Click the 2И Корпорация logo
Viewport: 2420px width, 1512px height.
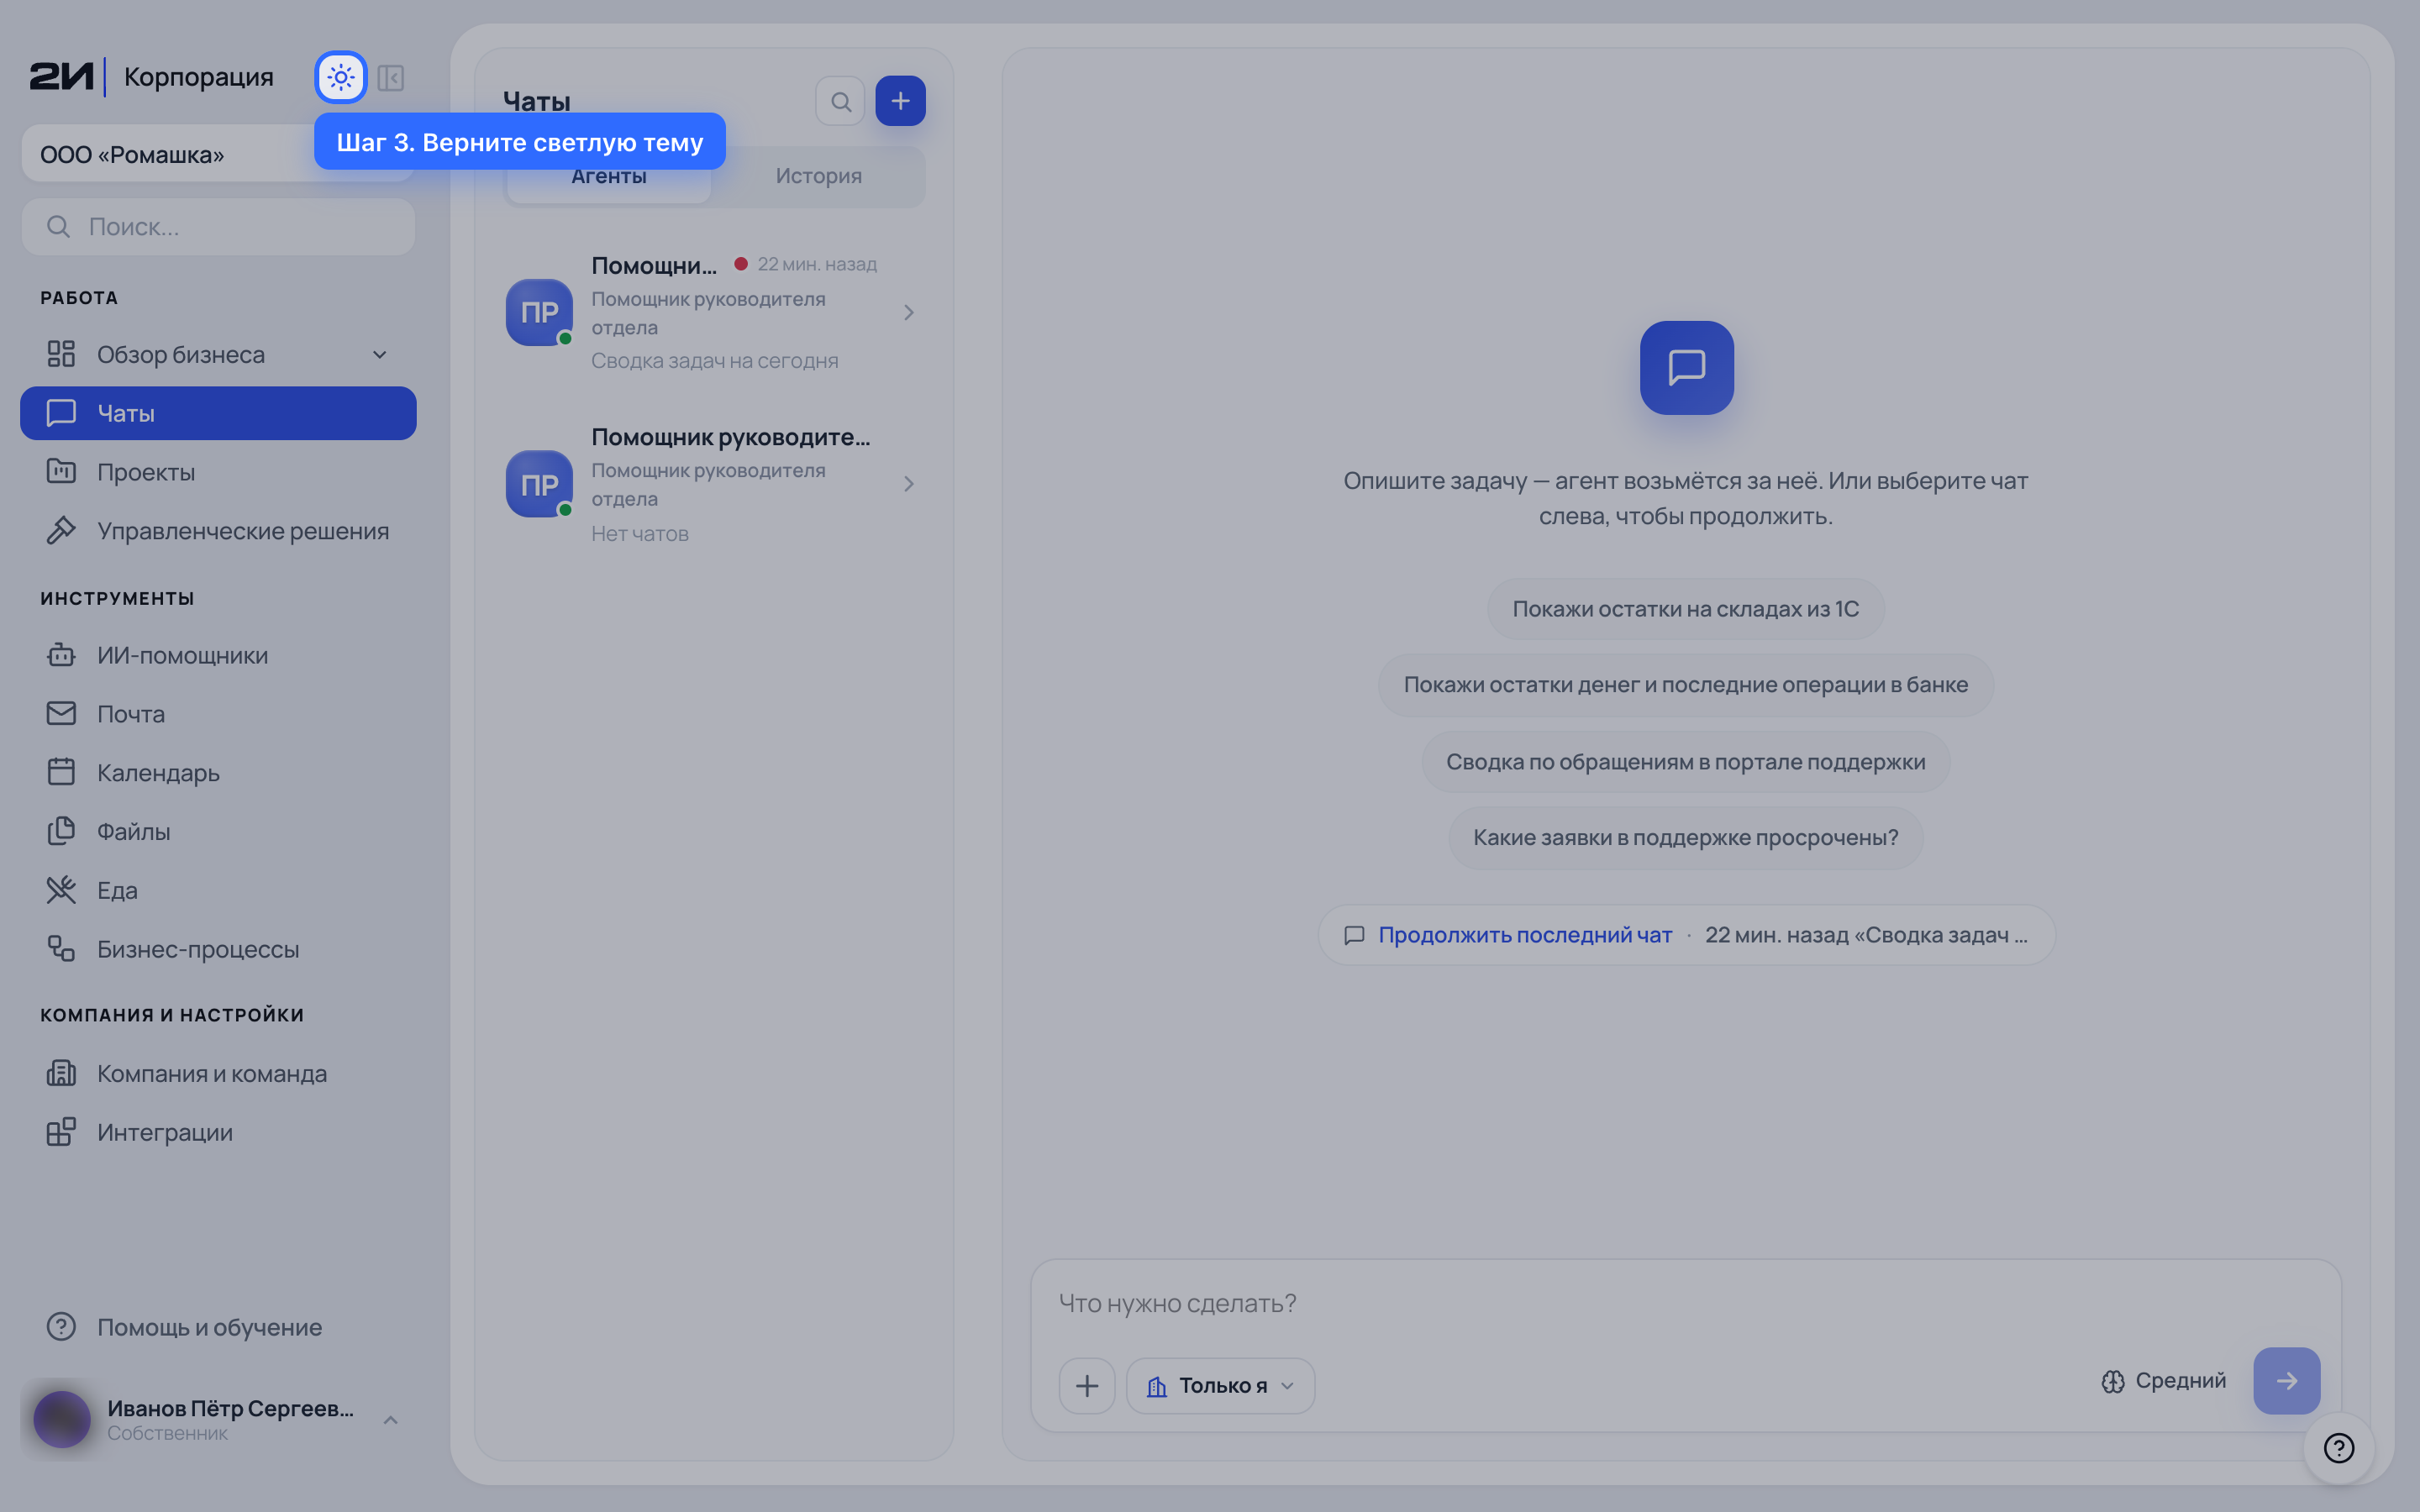151,77
